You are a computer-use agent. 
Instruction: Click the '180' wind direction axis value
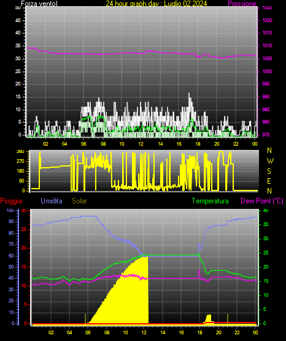point(20,171)
